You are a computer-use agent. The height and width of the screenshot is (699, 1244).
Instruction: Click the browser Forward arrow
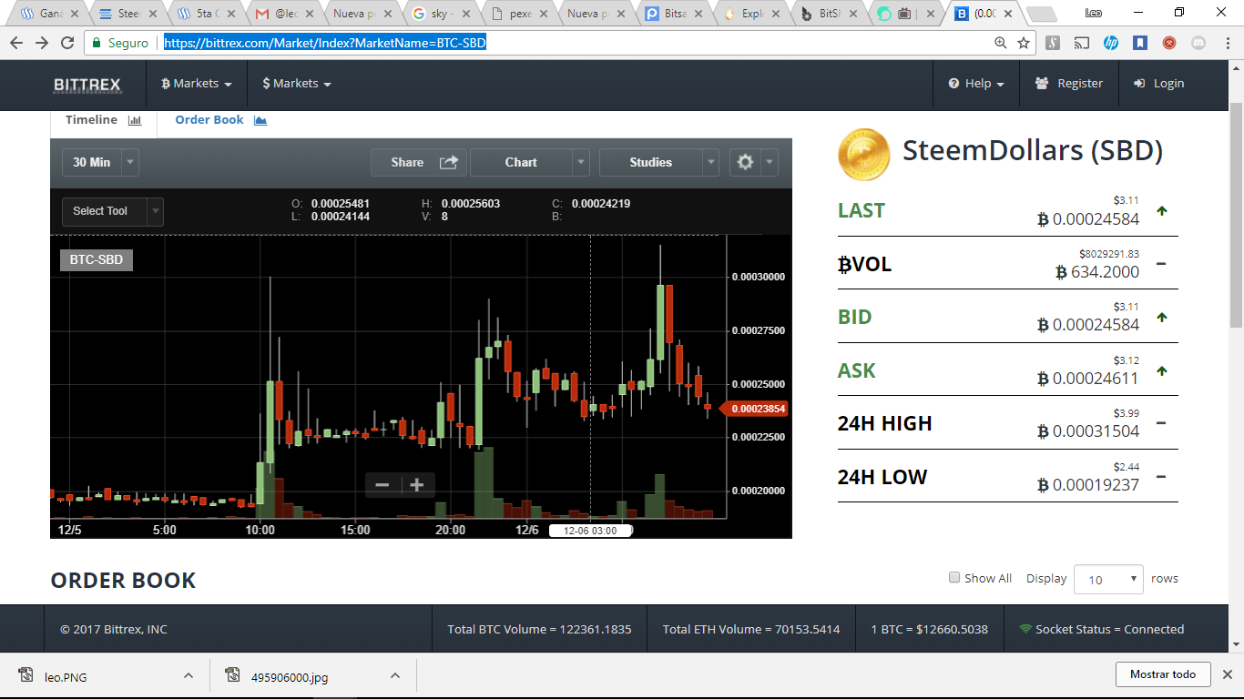click(42, 43)
